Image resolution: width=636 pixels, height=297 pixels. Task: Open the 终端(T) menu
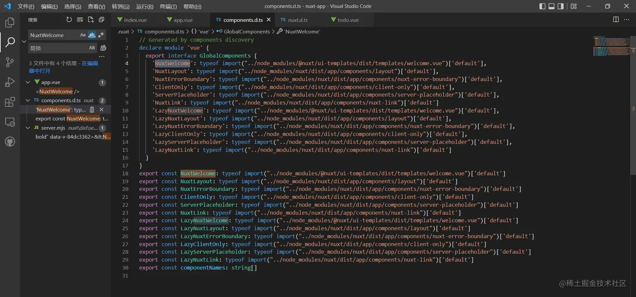pos(169,6)
